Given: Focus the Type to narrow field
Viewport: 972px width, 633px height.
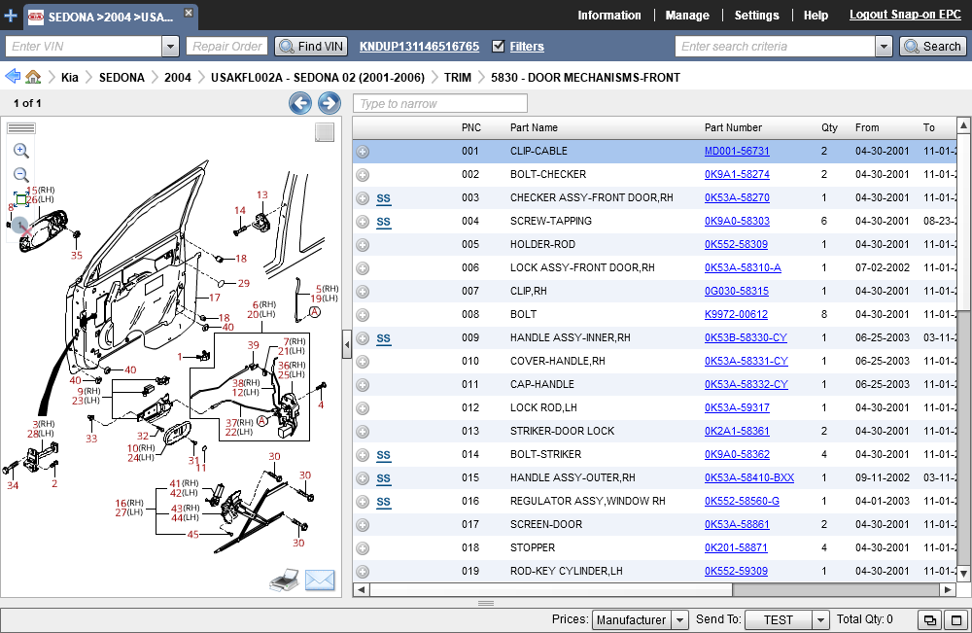Looking at the screenshot, I should click(x=440, y=103).
